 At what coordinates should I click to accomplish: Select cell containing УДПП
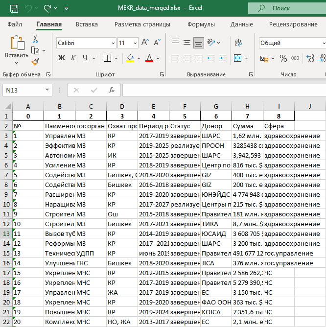coord(91,254)
